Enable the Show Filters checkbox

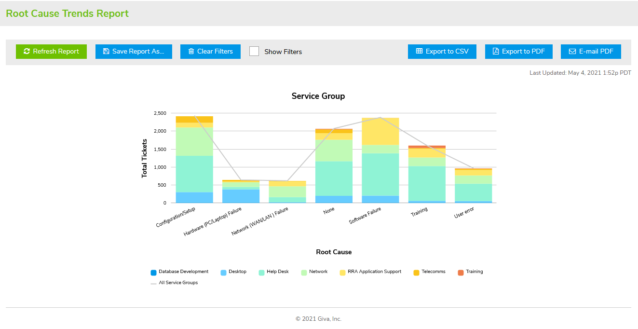click(254, 52)
